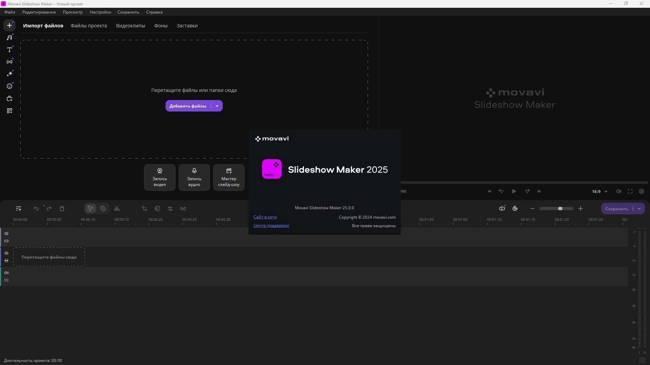The height and width of the screenshot is (365, 650).
Task: Expand the Add files dropdown arrow
Action: pyautogui.click(x=217, y=106)
